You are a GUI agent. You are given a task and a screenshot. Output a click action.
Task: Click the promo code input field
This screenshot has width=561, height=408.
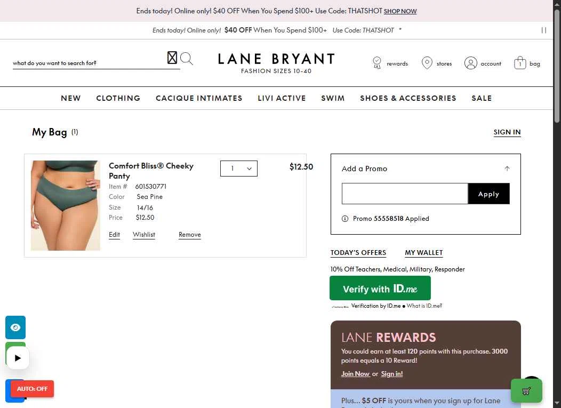(405, 194)
